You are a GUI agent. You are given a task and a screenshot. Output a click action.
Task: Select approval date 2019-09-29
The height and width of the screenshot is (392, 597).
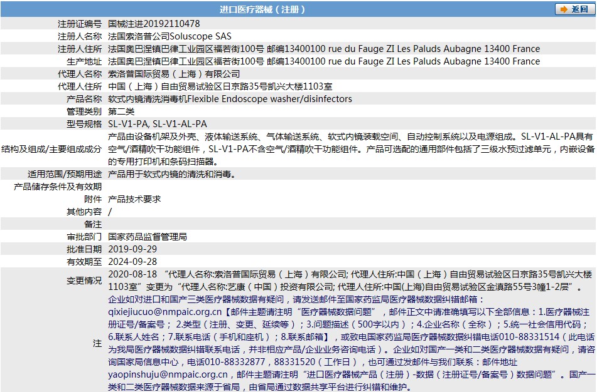[x=132, y=249]
